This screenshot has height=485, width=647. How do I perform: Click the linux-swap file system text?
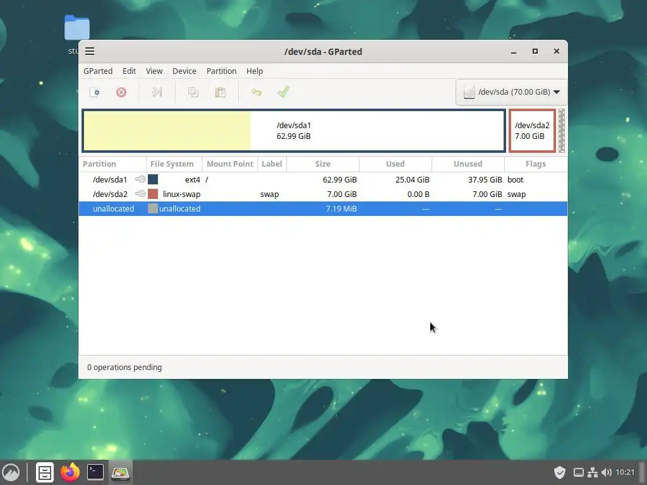point(181,194)
